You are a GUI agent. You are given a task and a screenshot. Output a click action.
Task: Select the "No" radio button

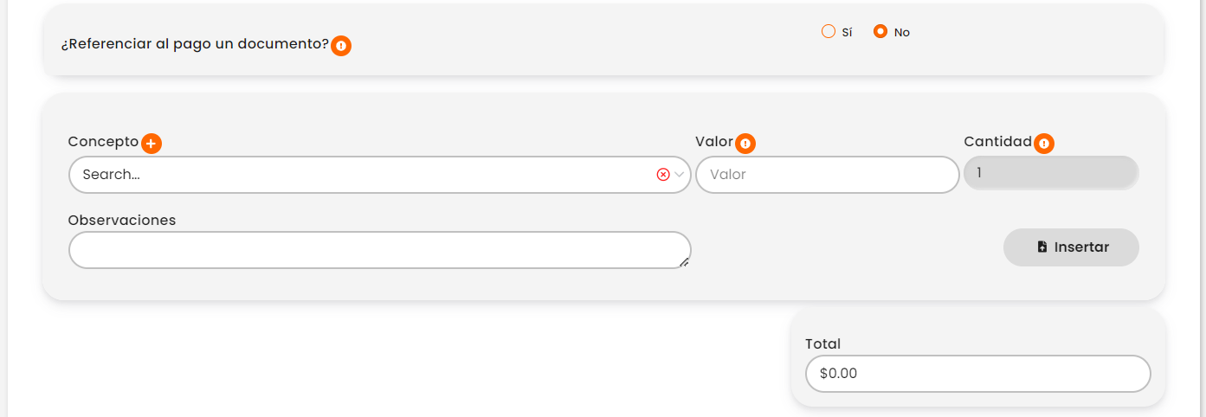point(880,32)
